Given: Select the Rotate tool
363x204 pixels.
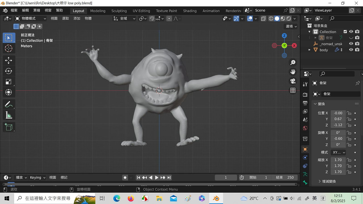Looking at the screenshot, I should pyautogui.click(x=9, y=71).
